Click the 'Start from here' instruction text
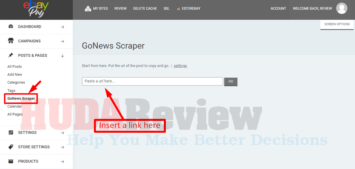355x169 pixels. tap(126, 66)
